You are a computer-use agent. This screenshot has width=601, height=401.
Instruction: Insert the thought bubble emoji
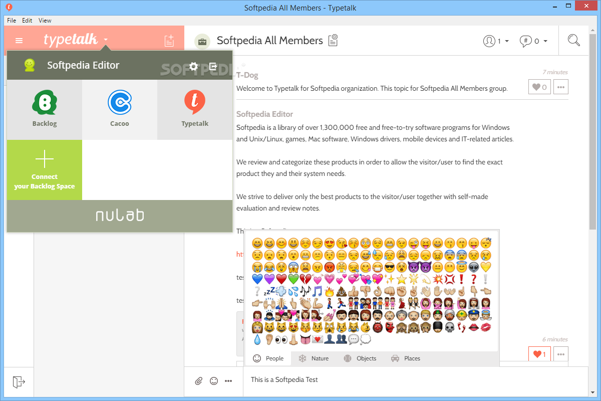click(366, 339)
